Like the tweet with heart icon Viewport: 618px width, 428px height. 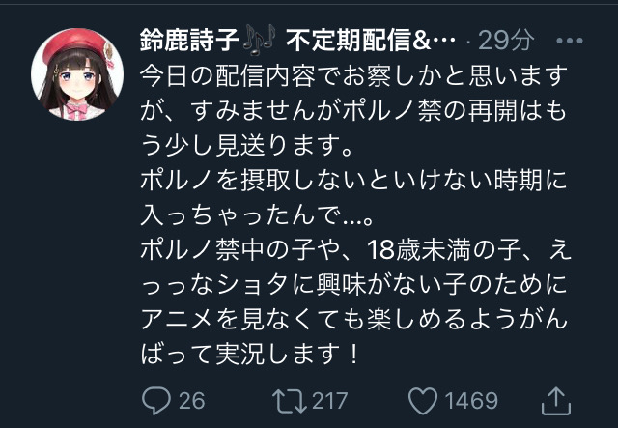pos(423,401)
